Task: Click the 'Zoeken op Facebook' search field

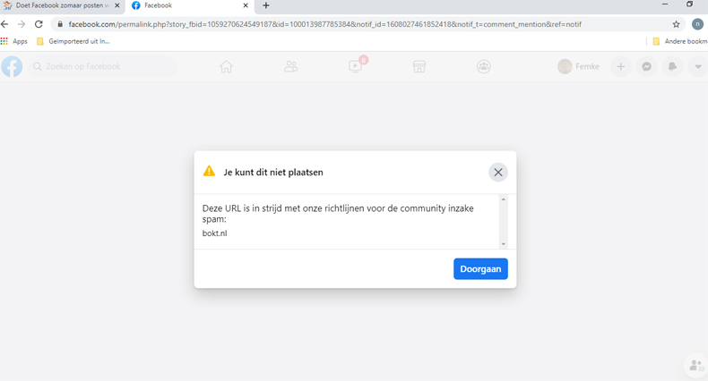Action: click(101, 67)
